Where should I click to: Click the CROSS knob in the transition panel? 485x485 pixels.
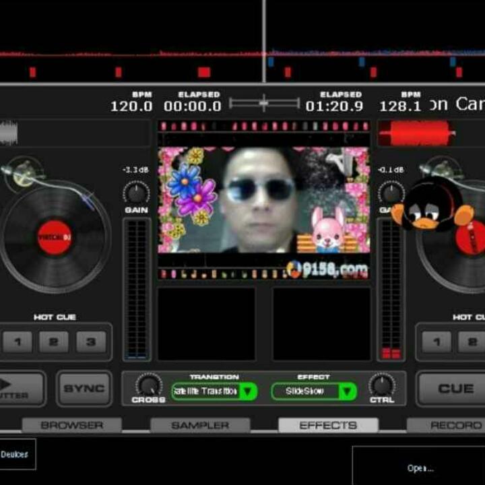click(x=148, y=386)
